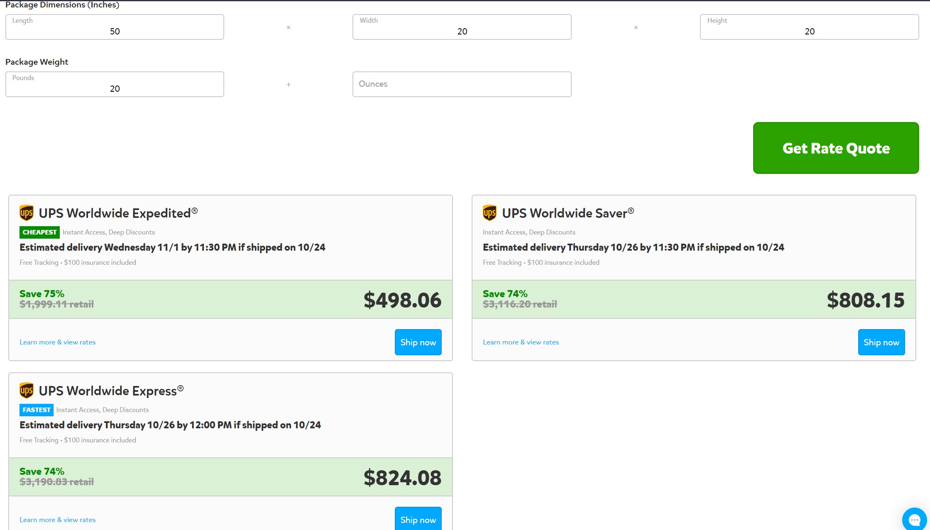Click the Ounces weight input field
The height and width of the screenshot is (530, 930).
[x=462, y=84]
